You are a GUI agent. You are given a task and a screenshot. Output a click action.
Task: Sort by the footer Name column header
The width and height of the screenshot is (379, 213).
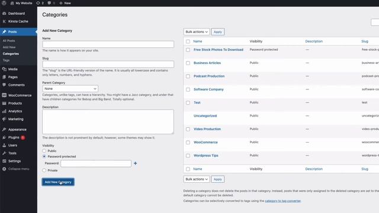(198, 169)
